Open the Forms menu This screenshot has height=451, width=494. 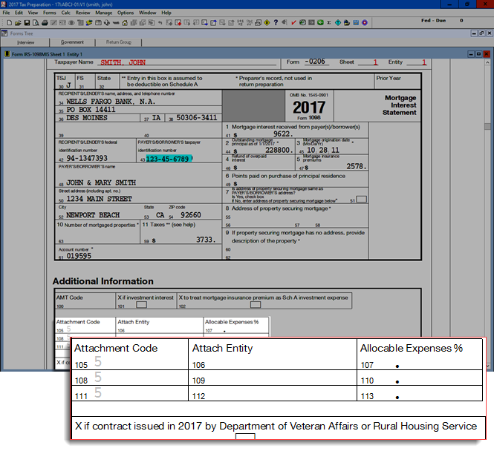50,13
